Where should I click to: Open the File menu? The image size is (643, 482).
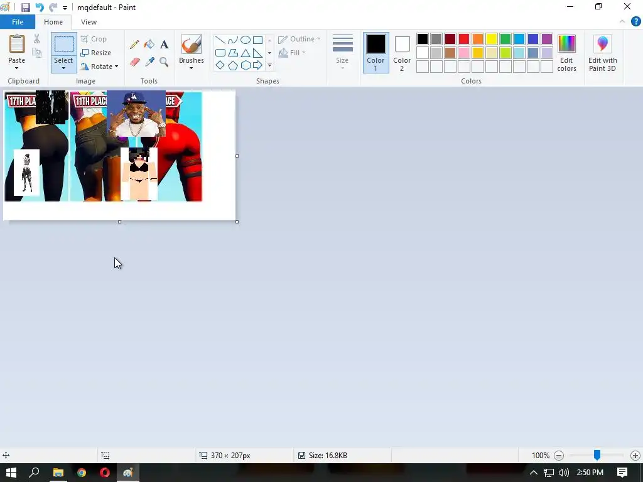coord(18,22)
